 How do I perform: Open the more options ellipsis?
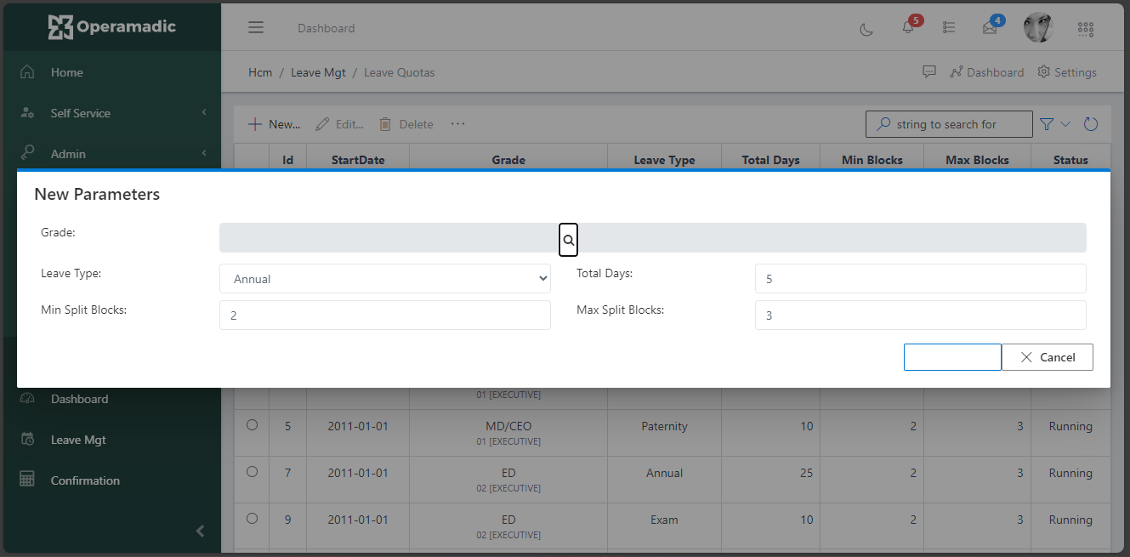click(x=457, y=124)
